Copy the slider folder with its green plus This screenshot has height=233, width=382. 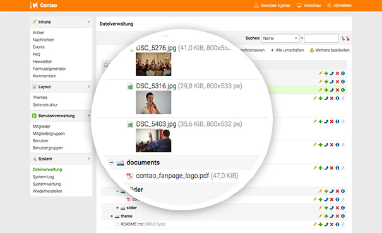pos(326,208)
